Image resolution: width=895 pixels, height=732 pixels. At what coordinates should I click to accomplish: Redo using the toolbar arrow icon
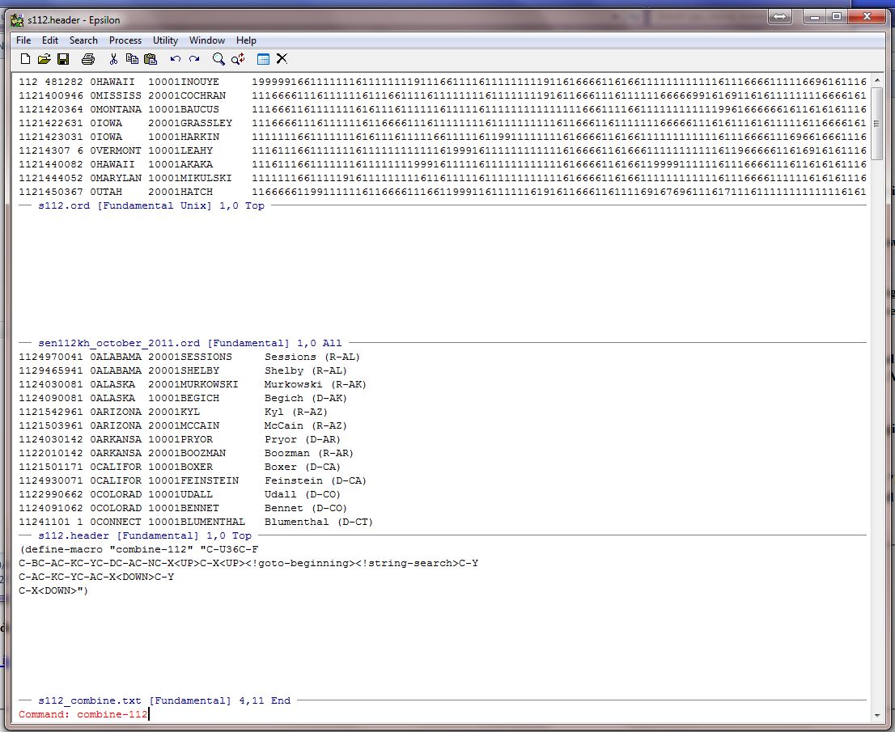(x=194, y=59)
